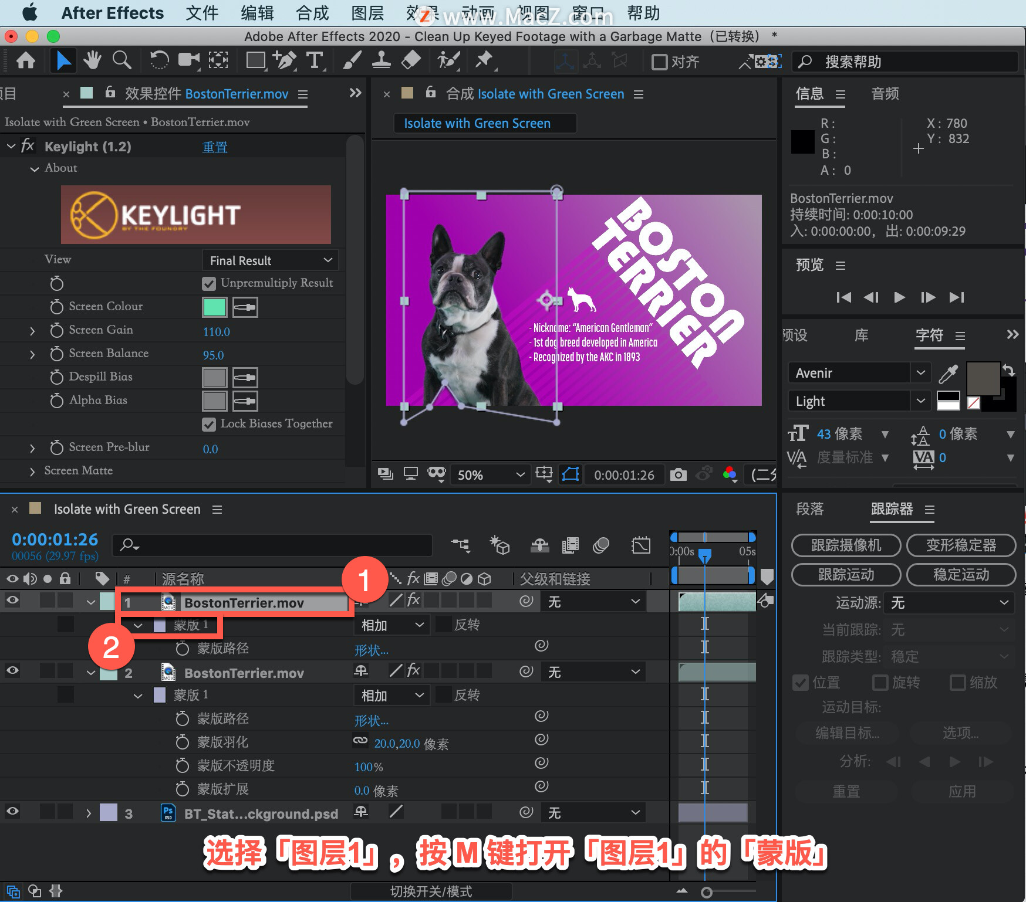Screen dimensions: 1026x902
Task: Hide layer 2 BostonTerrier.mov eye toggle
Action: click(x=12, y=670)
